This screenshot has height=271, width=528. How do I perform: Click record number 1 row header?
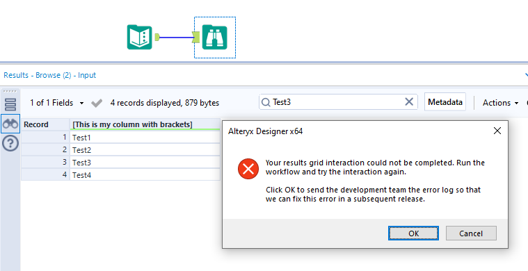(x=45, y=137)
